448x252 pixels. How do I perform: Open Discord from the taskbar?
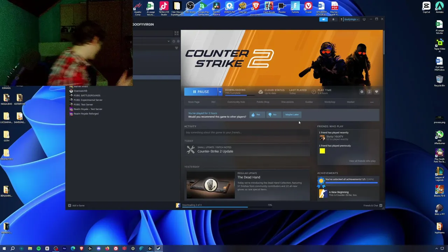point(99,248)
